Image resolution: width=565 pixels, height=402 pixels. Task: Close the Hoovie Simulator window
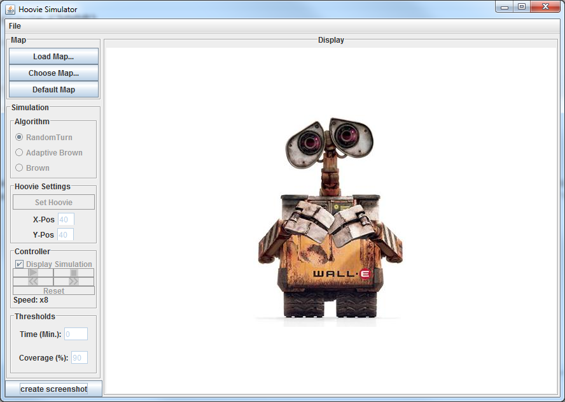(545, 7)
